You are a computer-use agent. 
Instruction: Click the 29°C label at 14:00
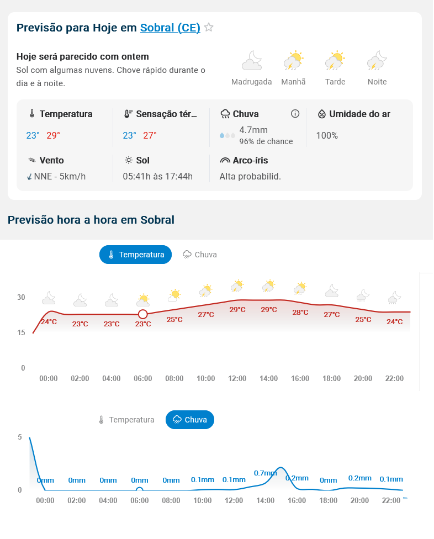point(269,310)
